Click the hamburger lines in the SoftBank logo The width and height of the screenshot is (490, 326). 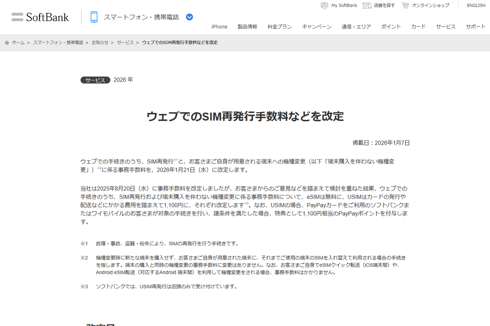click(x=17, y=17)
